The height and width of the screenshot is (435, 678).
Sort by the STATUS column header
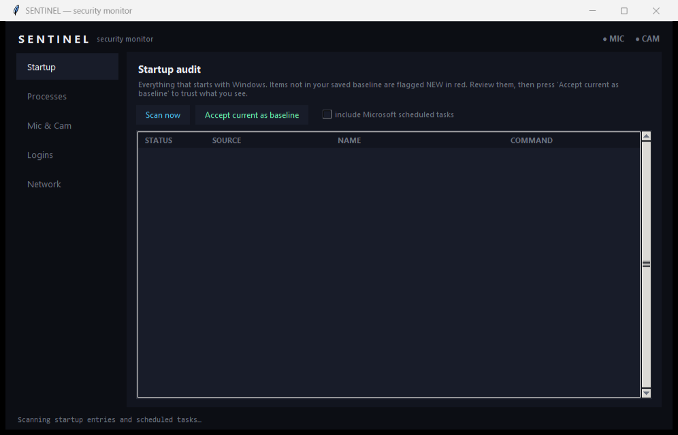pos(158,140)
